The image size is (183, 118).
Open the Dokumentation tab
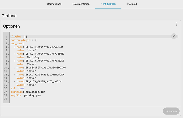(x=81, y=4)
